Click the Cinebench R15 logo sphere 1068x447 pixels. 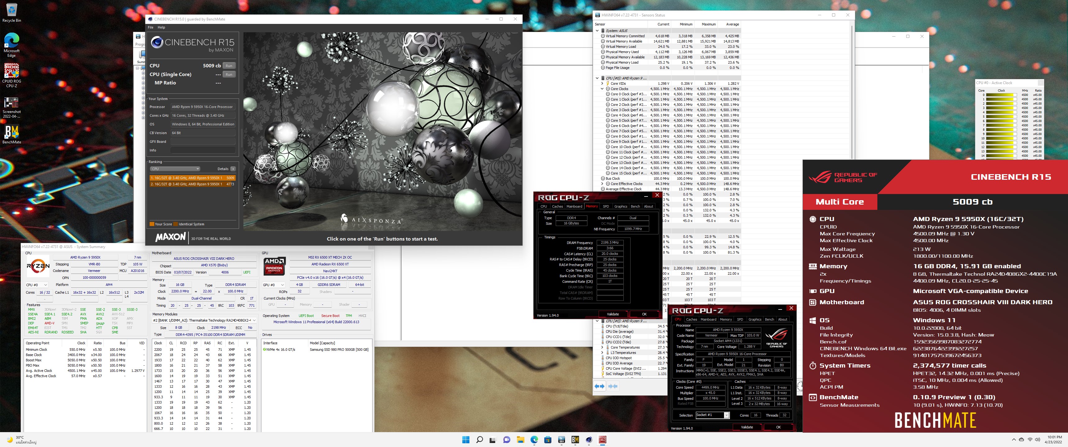[157, 42]
